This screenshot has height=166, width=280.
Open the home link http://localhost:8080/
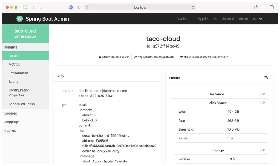coord(113,57)
